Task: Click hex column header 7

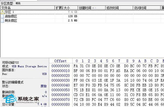Action: pos(119,61)
